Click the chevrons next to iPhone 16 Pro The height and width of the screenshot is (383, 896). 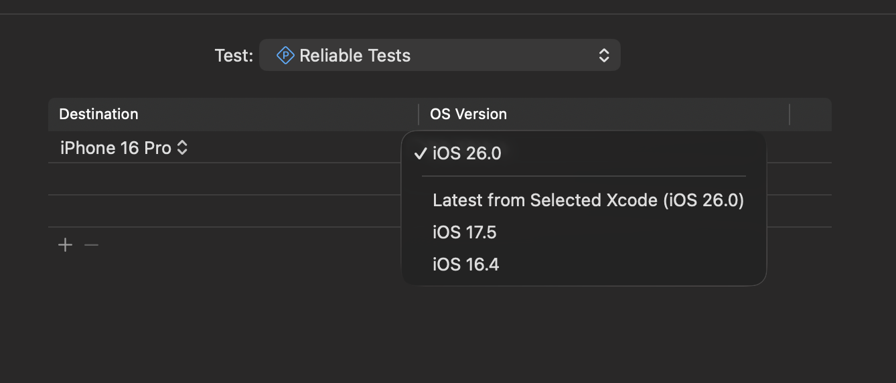[x=182, y=148]
